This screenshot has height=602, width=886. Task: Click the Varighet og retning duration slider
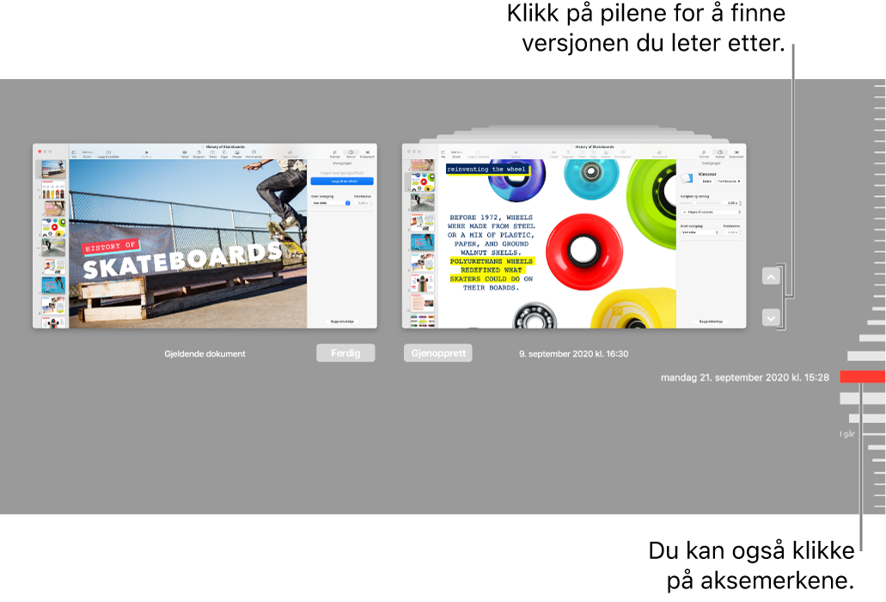pyautogui.click(x=700, y=203)
